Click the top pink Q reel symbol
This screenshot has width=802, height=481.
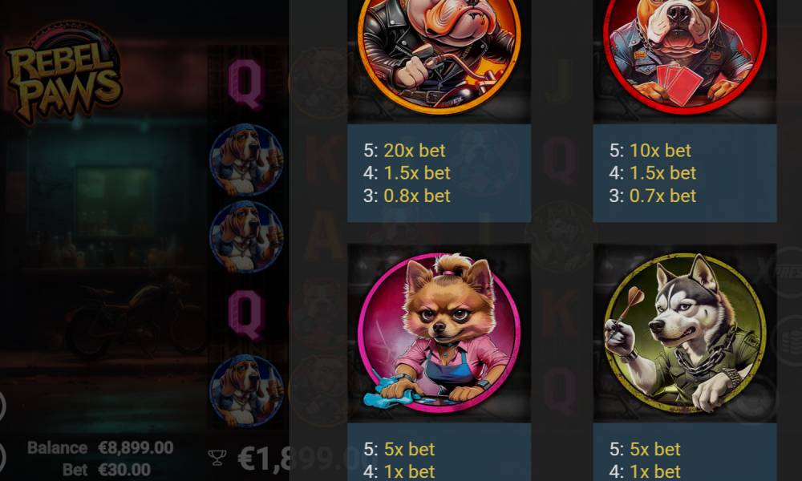(x=245, y=84)
